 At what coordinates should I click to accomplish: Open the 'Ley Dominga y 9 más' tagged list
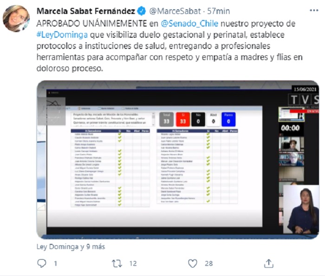[71, 247]
